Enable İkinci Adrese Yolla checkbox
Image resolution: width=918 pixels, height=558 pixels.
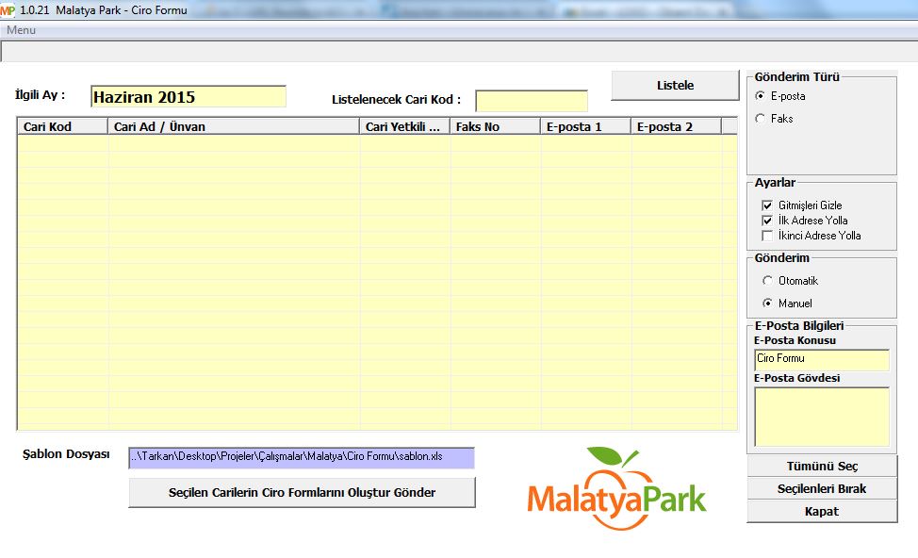pyautogui.click(x=767, y=236)
